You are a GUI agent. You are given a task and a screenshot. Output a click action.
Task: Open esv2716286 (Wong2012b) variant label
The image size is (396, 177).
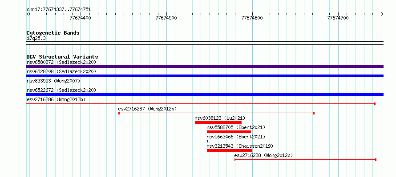(56, 99)
